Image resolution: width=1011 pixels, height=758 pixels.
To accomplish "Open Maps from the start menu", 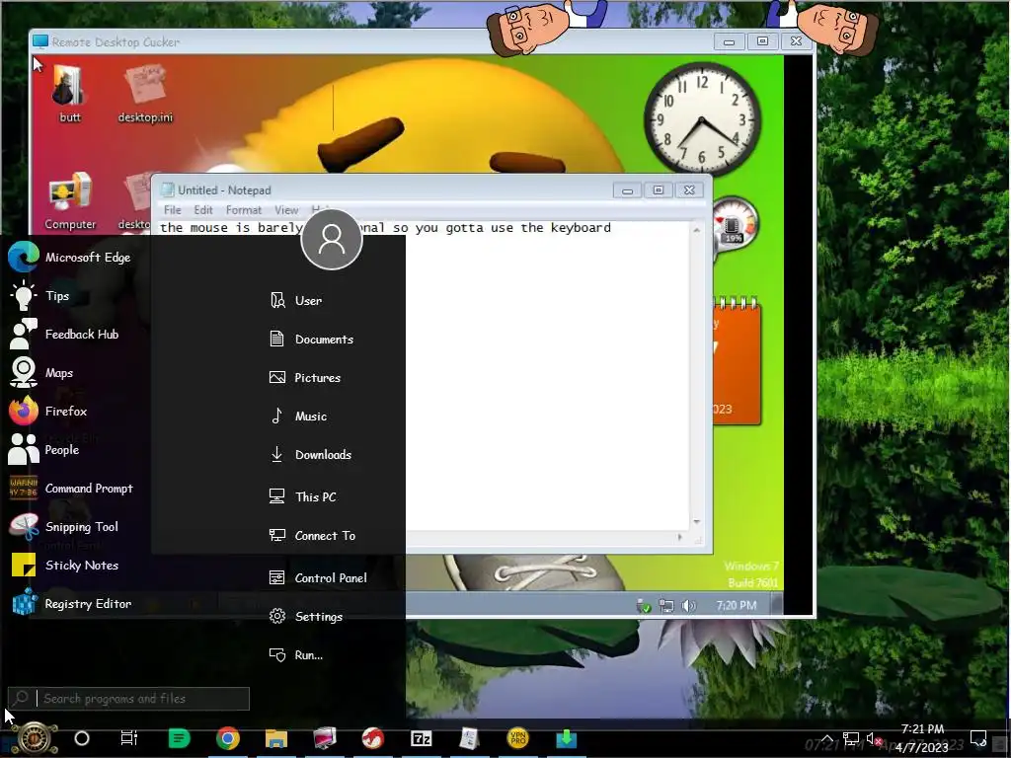I will pos(41,372).
